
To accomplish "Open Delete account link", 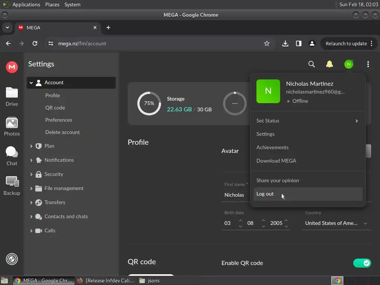I will pyautogui.click(x=62, y=132).
